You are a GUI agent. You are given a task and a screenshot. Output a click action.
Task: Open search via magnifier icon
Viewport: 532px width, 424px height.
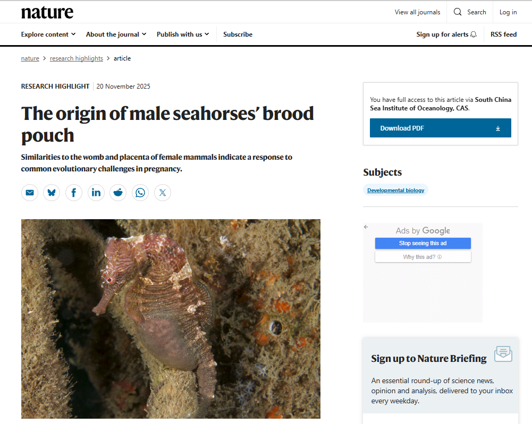(458, 12)
